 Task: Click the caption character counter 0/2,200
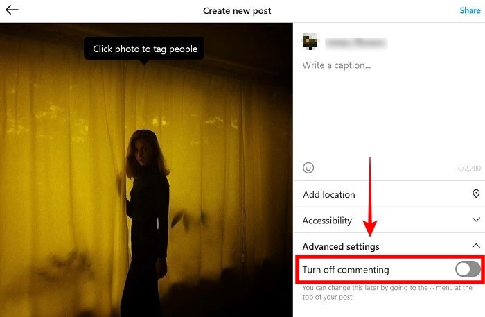469,168
